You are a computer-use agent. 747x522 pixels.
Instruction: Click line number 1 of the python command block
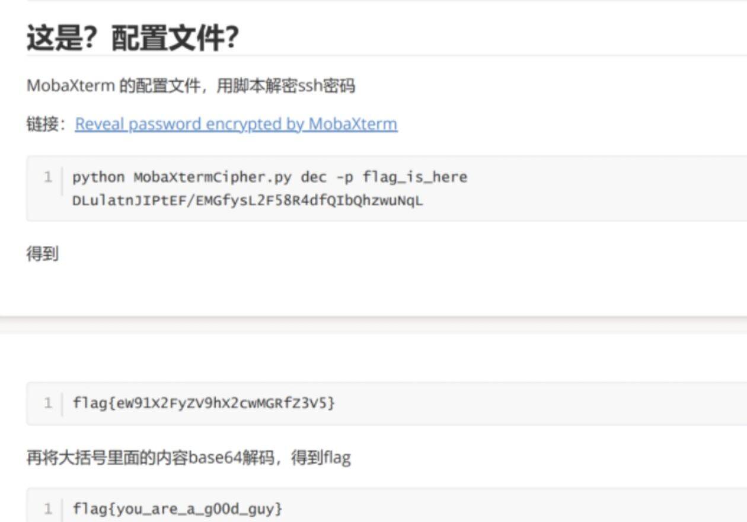[49, 177]
